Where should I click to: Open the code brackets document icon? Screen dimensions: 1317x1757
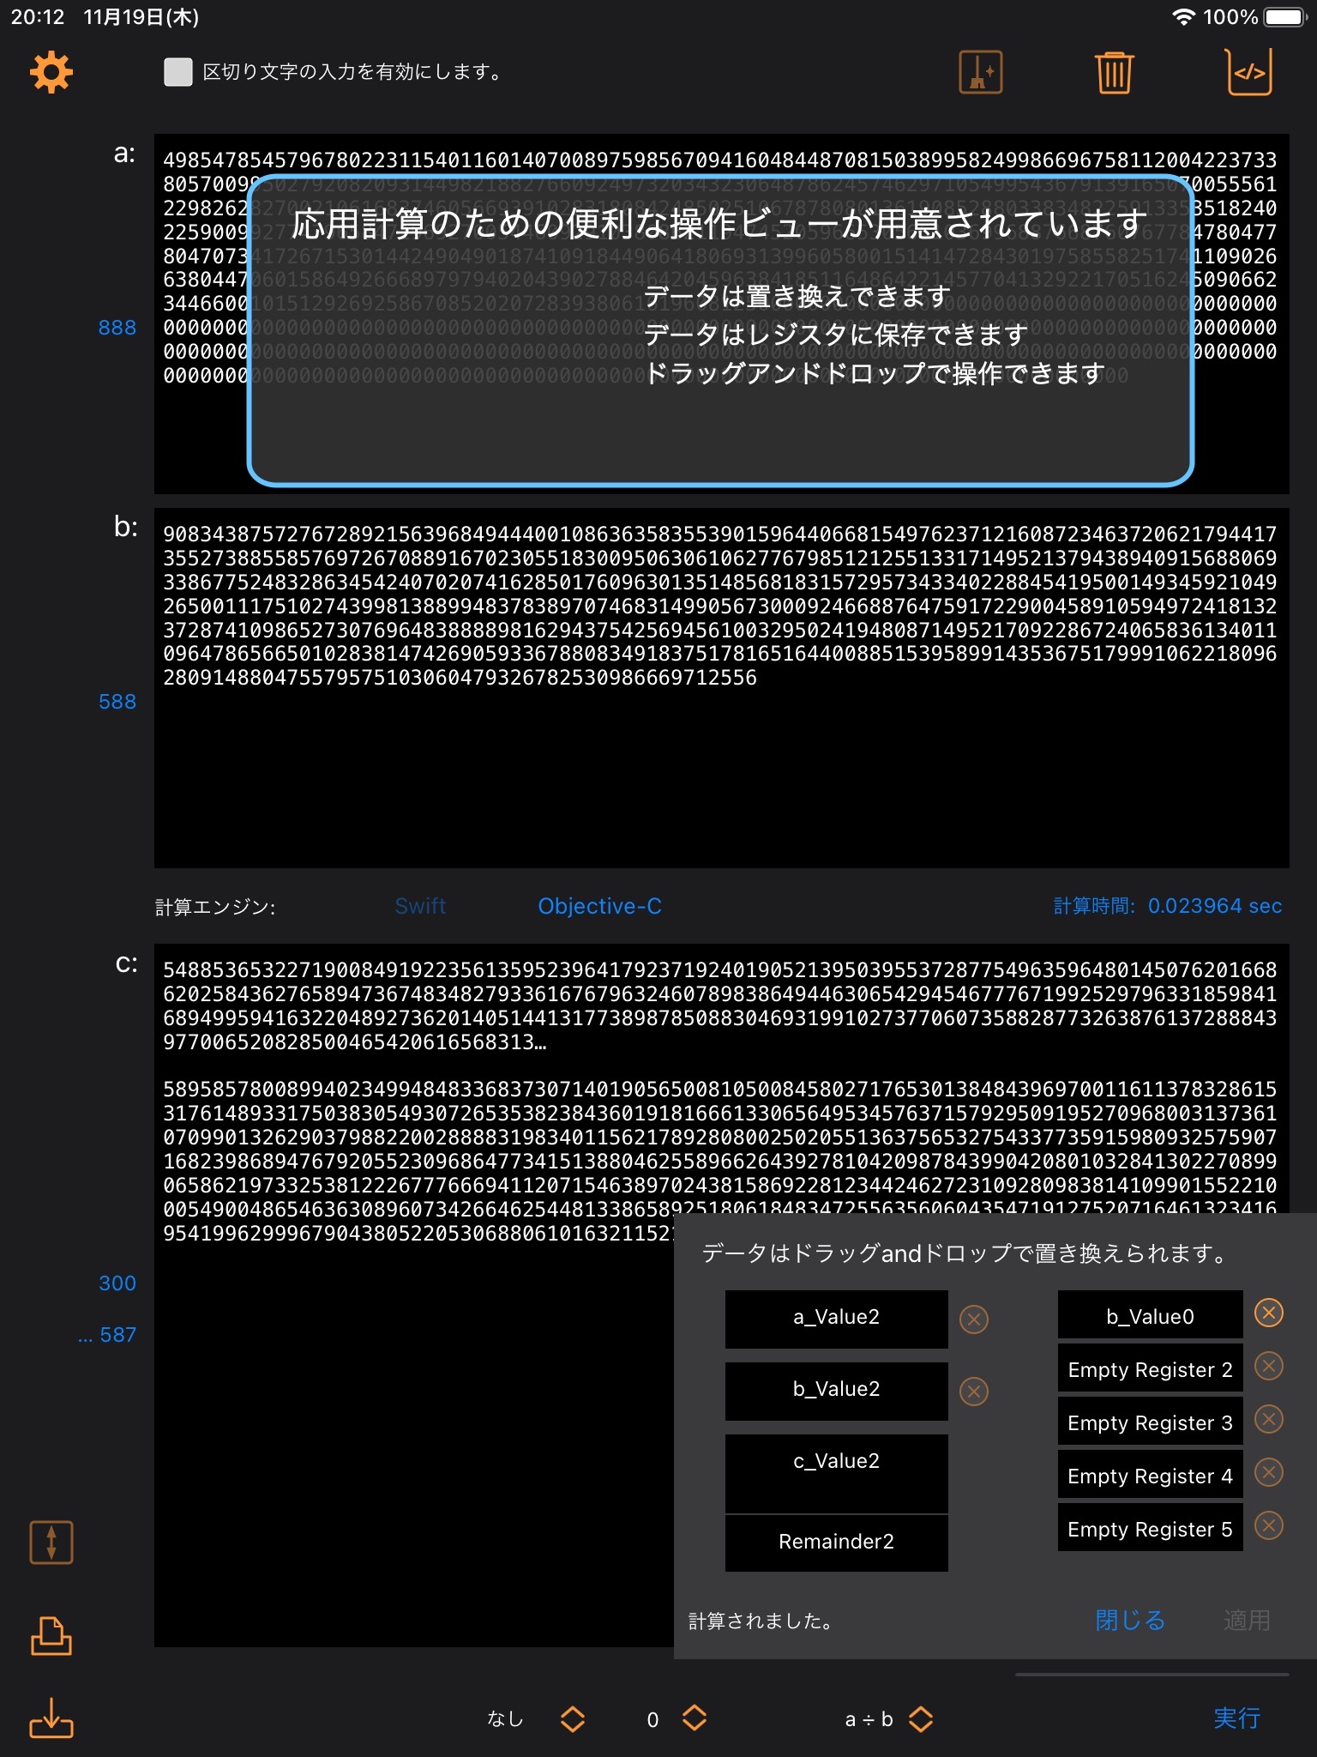click(1248, 72)
